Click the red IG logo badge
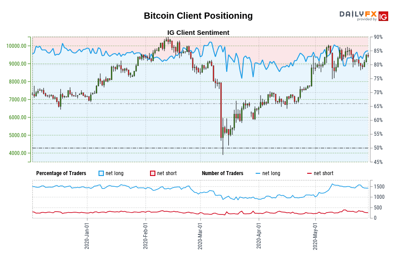 point(383,16)
